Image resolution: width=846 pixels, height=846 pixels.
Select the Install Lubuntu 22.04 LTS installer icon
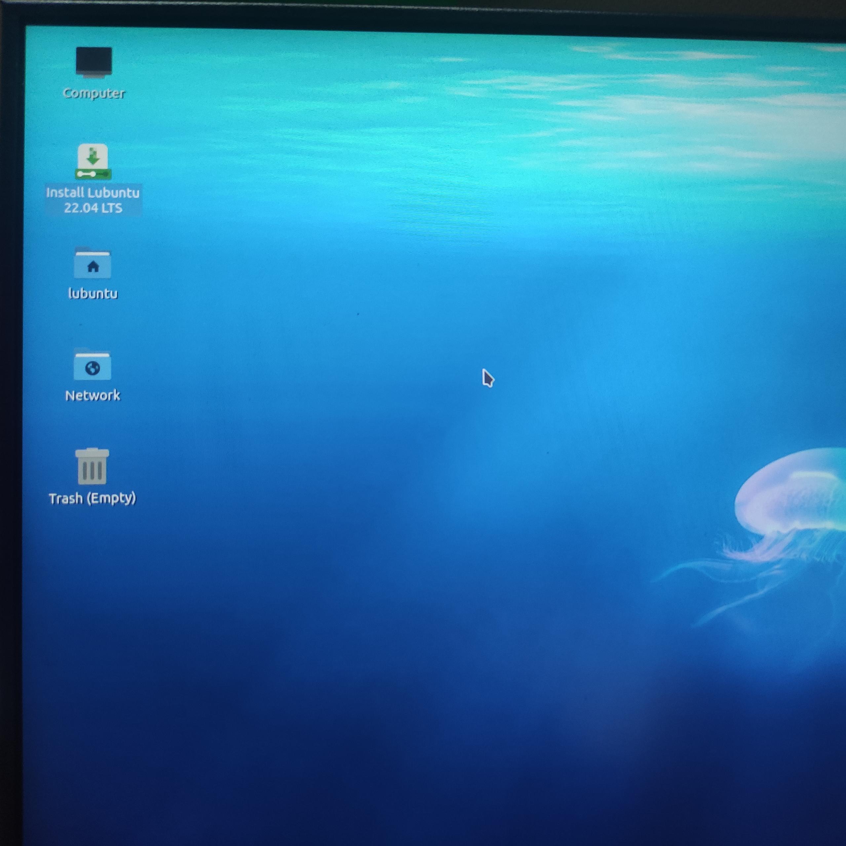[x=93, y=162]
